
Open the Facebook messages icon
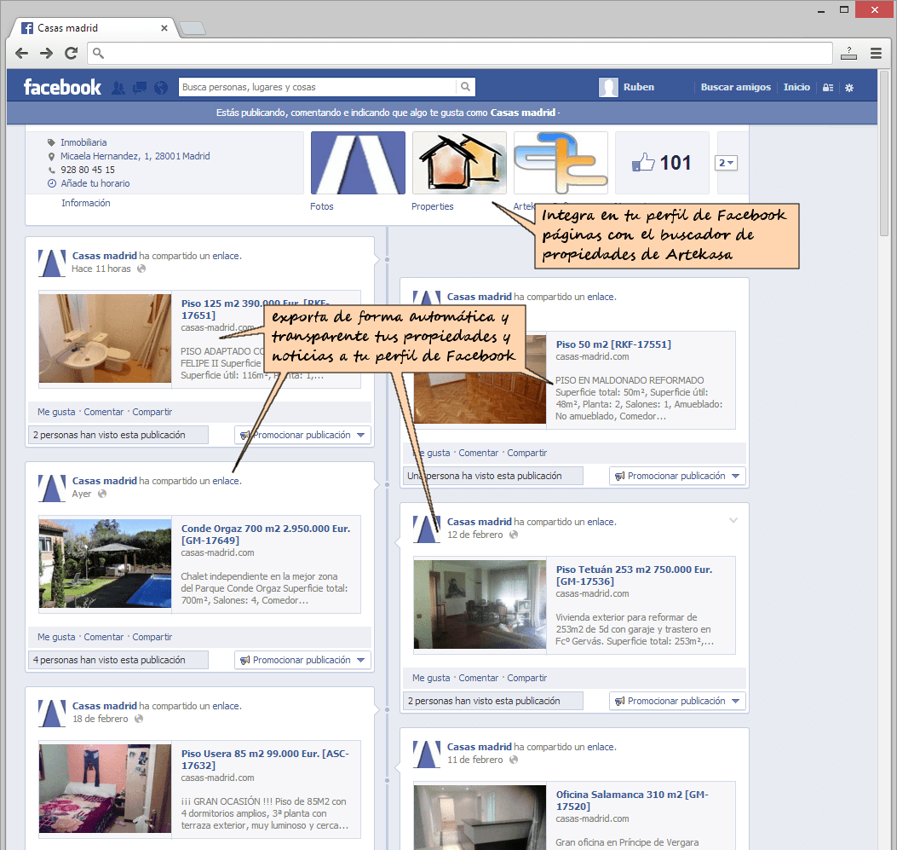tap(140, 88)
